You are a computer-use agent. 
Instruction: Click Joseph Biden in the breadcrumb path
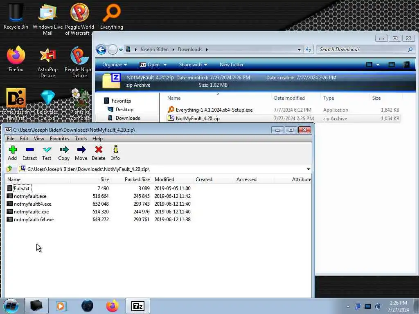pyautogui.click(x=154, y=49)
